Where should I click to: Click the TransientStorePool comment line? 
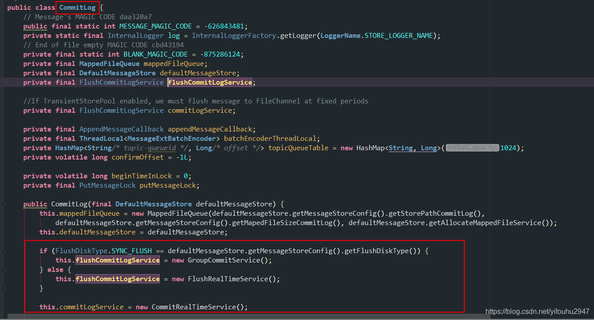coord(196,101)
